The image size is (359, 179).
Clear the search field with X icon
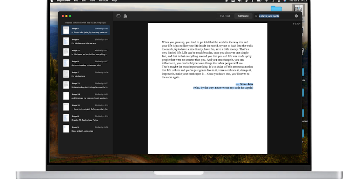point(296,16)
